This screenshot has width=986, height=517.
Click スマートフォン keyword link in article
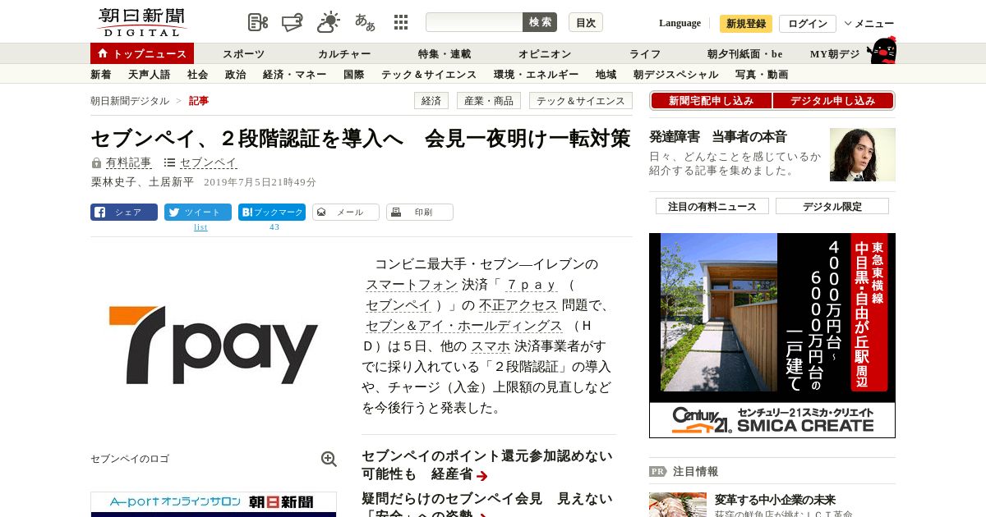[412, 285]
